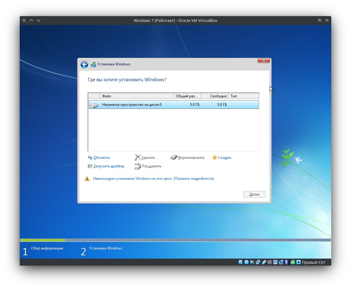This screenshot has height=289, width=351.
Task: Click the audio indicator in the VirtualBox status bar
Action: coord(252,262)
